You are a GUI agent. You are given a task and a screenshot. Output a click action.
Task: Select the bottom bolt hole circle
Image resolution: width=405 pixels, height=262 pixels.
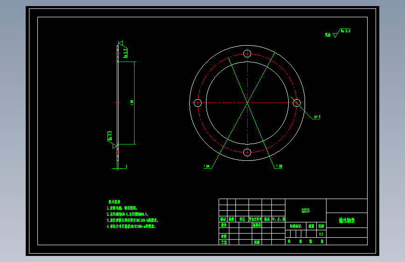[x=247, y=152]
